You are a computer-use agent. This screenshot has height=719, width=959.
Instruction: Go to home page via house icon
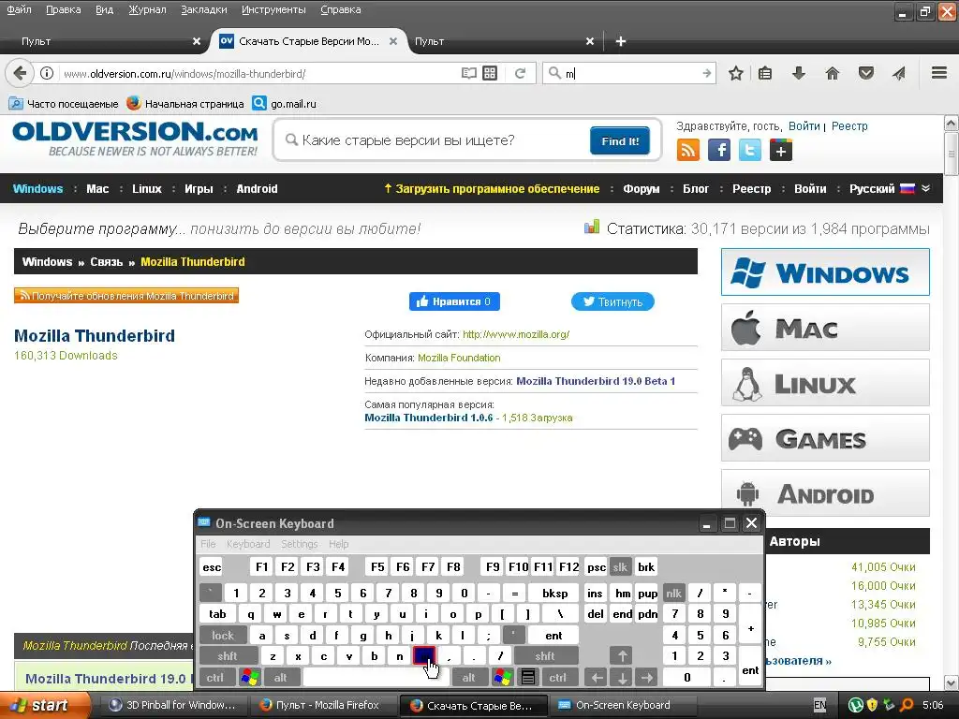[x=833, y=73]
